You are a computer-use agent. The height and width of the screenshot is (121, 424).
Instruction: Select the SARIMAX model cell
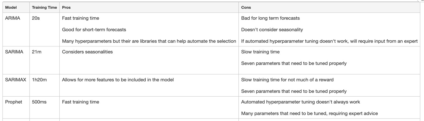tap(15, 80)
